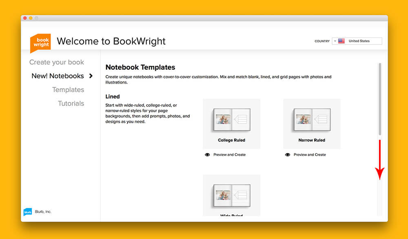The width and height of the screenshot is (408, 239).
Task: Open the Country dropdown
Action: click(x=357, y=41)
